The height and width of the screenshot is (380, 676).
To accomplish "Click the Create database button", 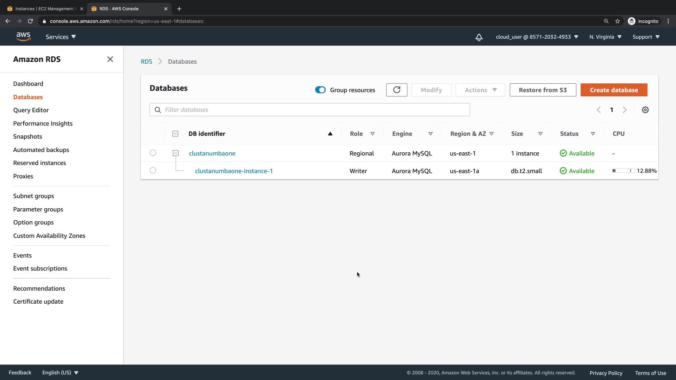I will [614, 90].
